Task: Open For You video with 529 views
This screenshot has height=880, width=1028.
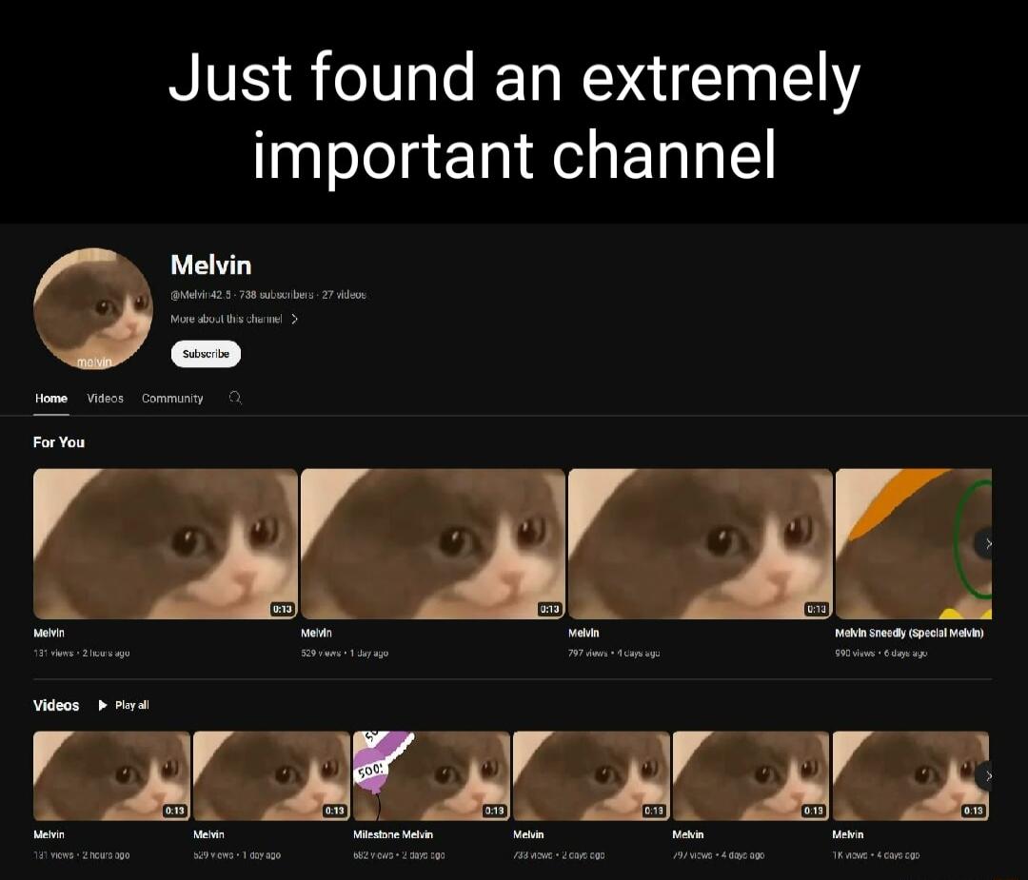Action: tap(433, 544)
